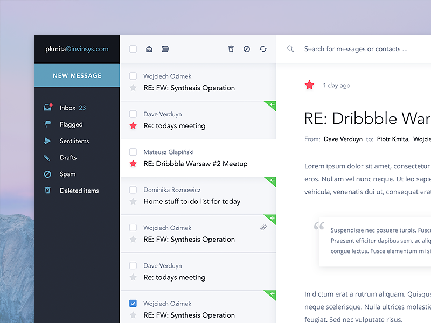431x323 pixels.
Task: Click the trash delete icon in toolbar
Action: click(x=231, y=49)
